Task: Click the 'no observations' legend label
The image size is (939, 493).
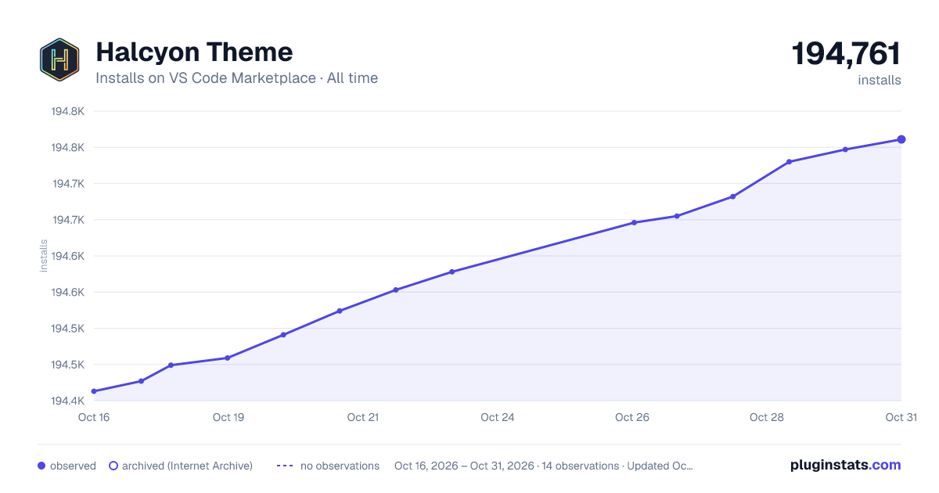Action: [340, 466]
